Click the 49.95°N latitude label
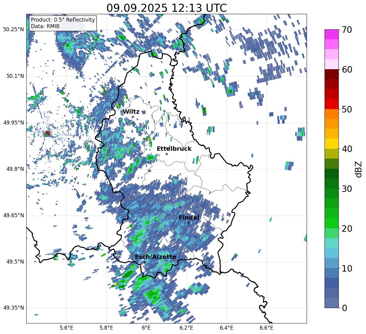366x334 pixels. (x=14, y=123)
